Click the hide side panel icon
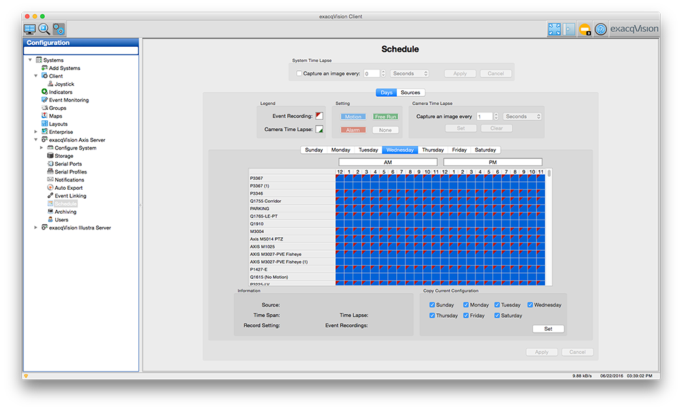Screen dimensions: 682x410 [569, 29]
